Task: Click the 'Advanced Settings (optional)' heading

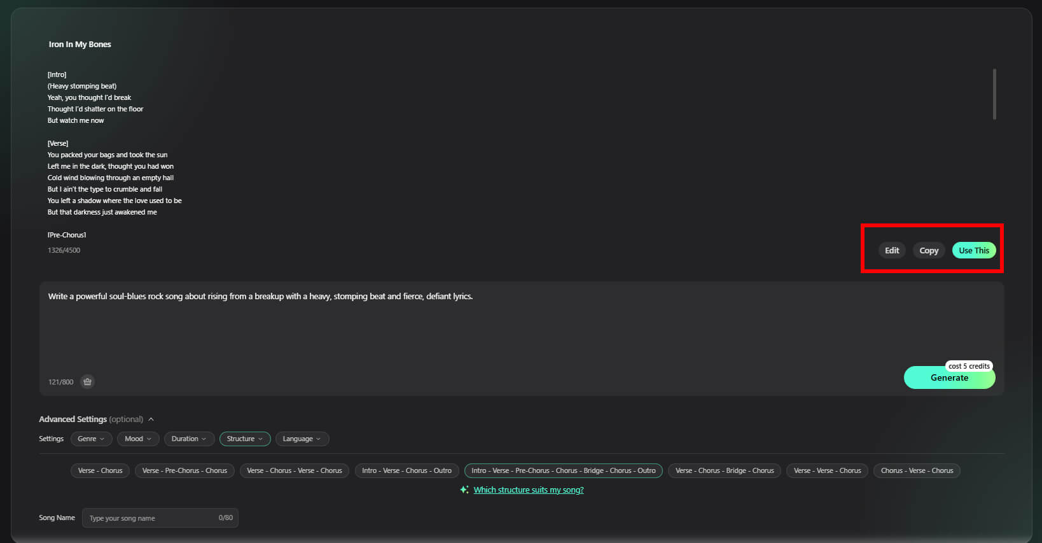Action: pyautogui.click(x=91, y=420)
